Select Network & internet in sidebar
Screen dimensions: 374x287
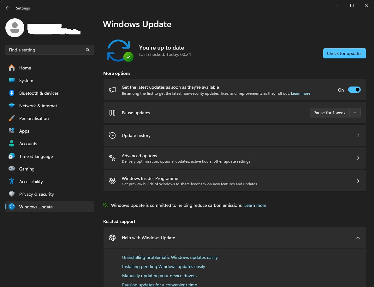[49, 106]
